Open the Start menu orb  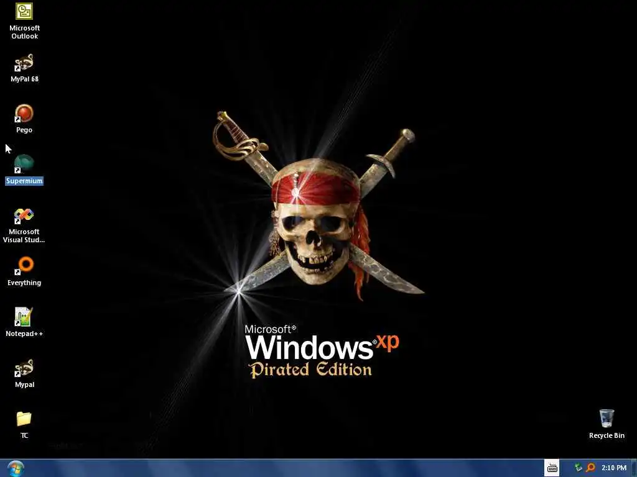[16, 468]
